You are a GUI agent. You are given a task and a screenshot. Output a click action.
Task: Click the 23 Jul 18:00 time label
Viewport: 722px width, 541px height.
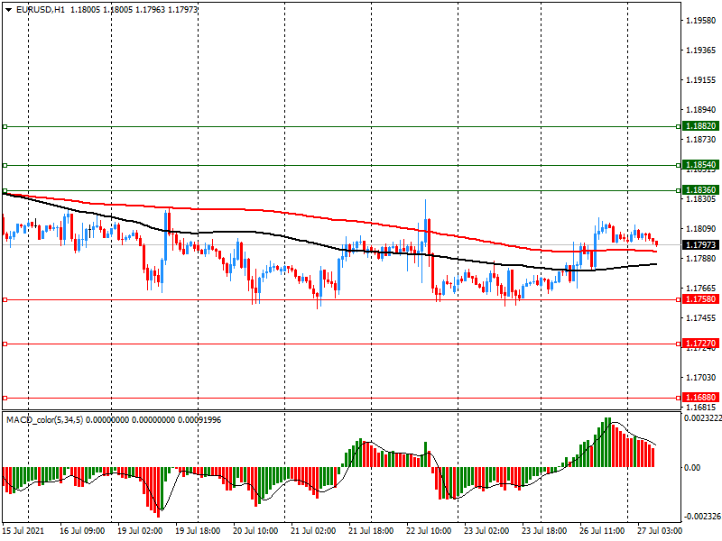544,531
